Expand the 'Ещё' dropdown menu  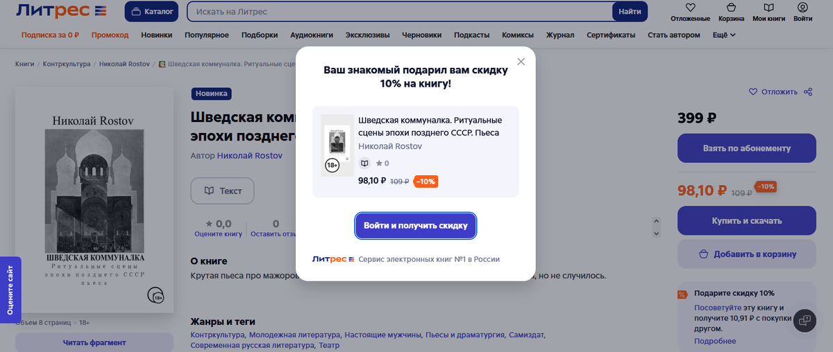coord(724,35)
